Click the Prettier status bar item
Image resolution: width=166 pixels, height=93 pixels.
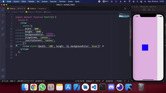(119, 81)
